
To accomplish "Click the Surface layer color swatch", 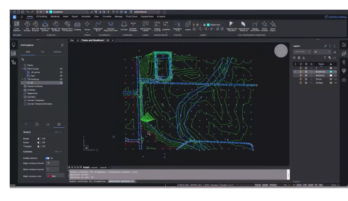I will [x=331, y=83].
